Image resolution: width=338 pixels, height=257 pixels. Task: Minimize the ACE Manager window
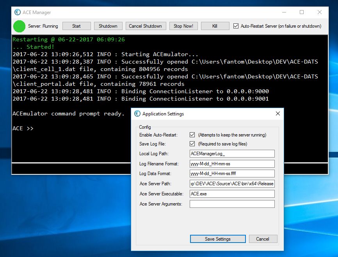pos(284,12)
